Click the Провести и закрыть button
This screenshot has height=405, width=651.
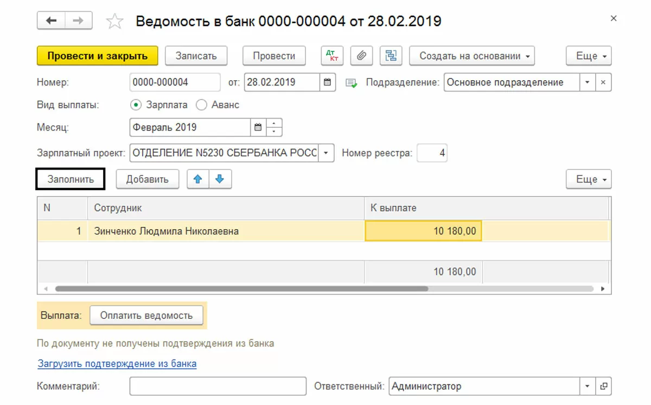(97, 56)
